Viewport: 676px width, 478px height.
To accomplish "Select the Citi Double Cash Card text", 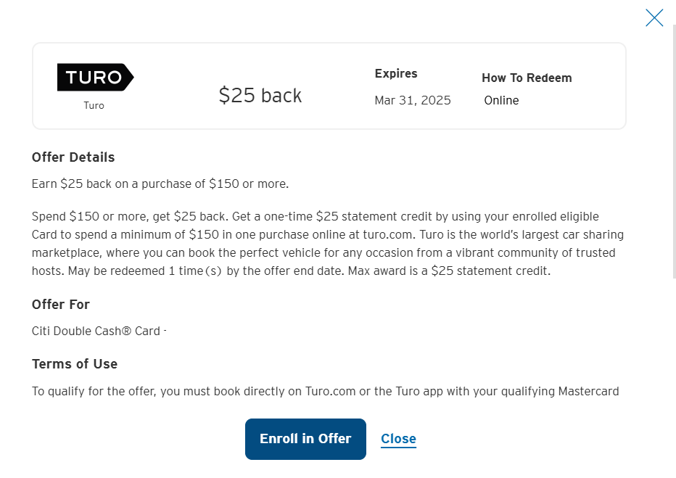I will 96,331.
